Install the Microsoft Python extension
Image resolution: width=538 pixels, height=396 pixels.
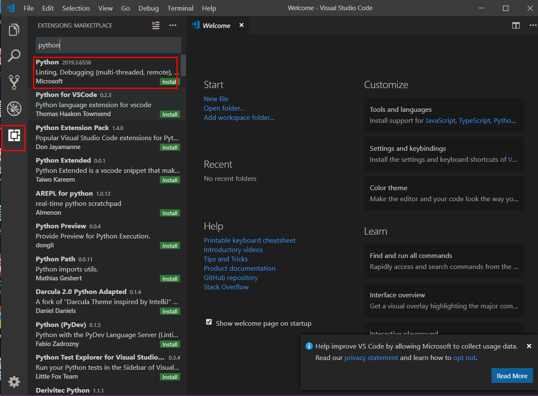point(170,82)
